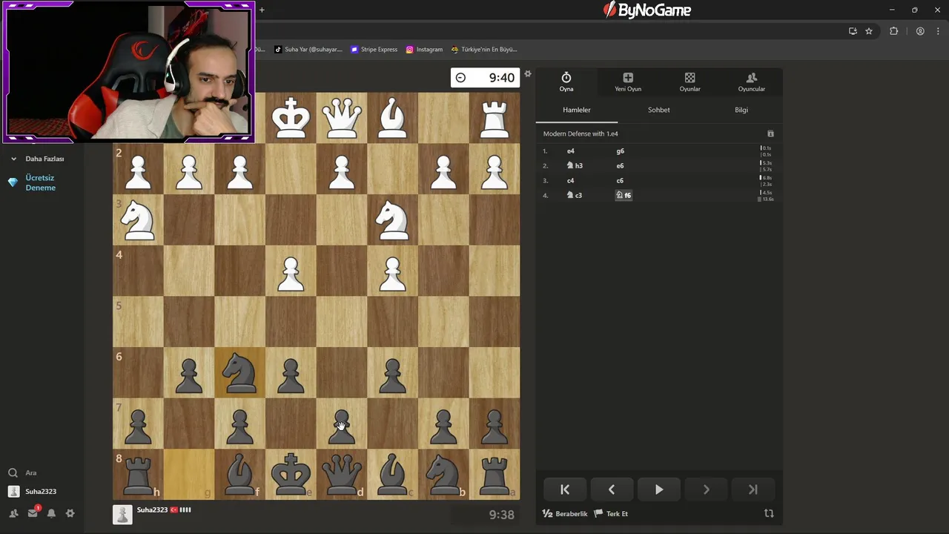
Task: Open the browser three-dot menu
Action: pyautogui.click(x=937, y=31)
